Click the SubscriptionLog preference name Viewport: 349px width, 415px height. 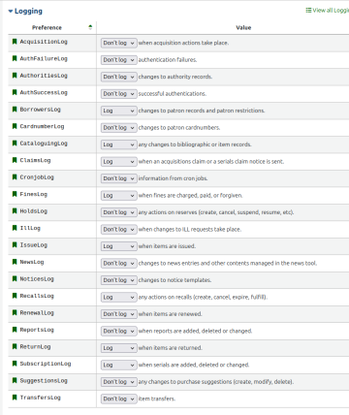pyautogui.click(x=46, y=364)
